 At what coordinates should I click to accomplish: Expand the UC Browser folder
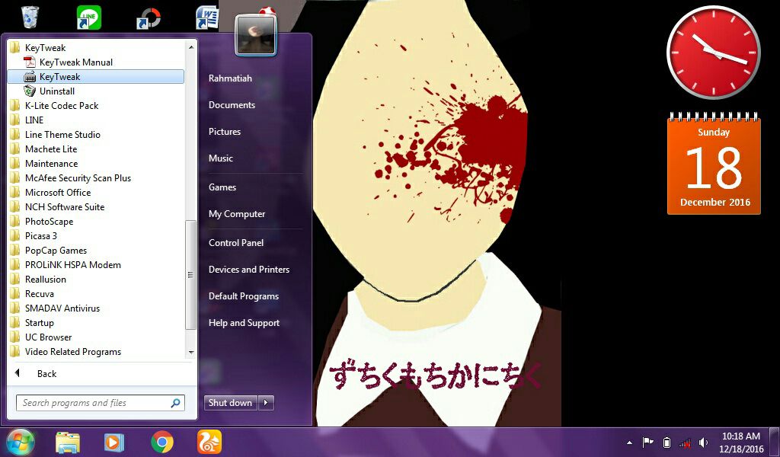point(48,337)
